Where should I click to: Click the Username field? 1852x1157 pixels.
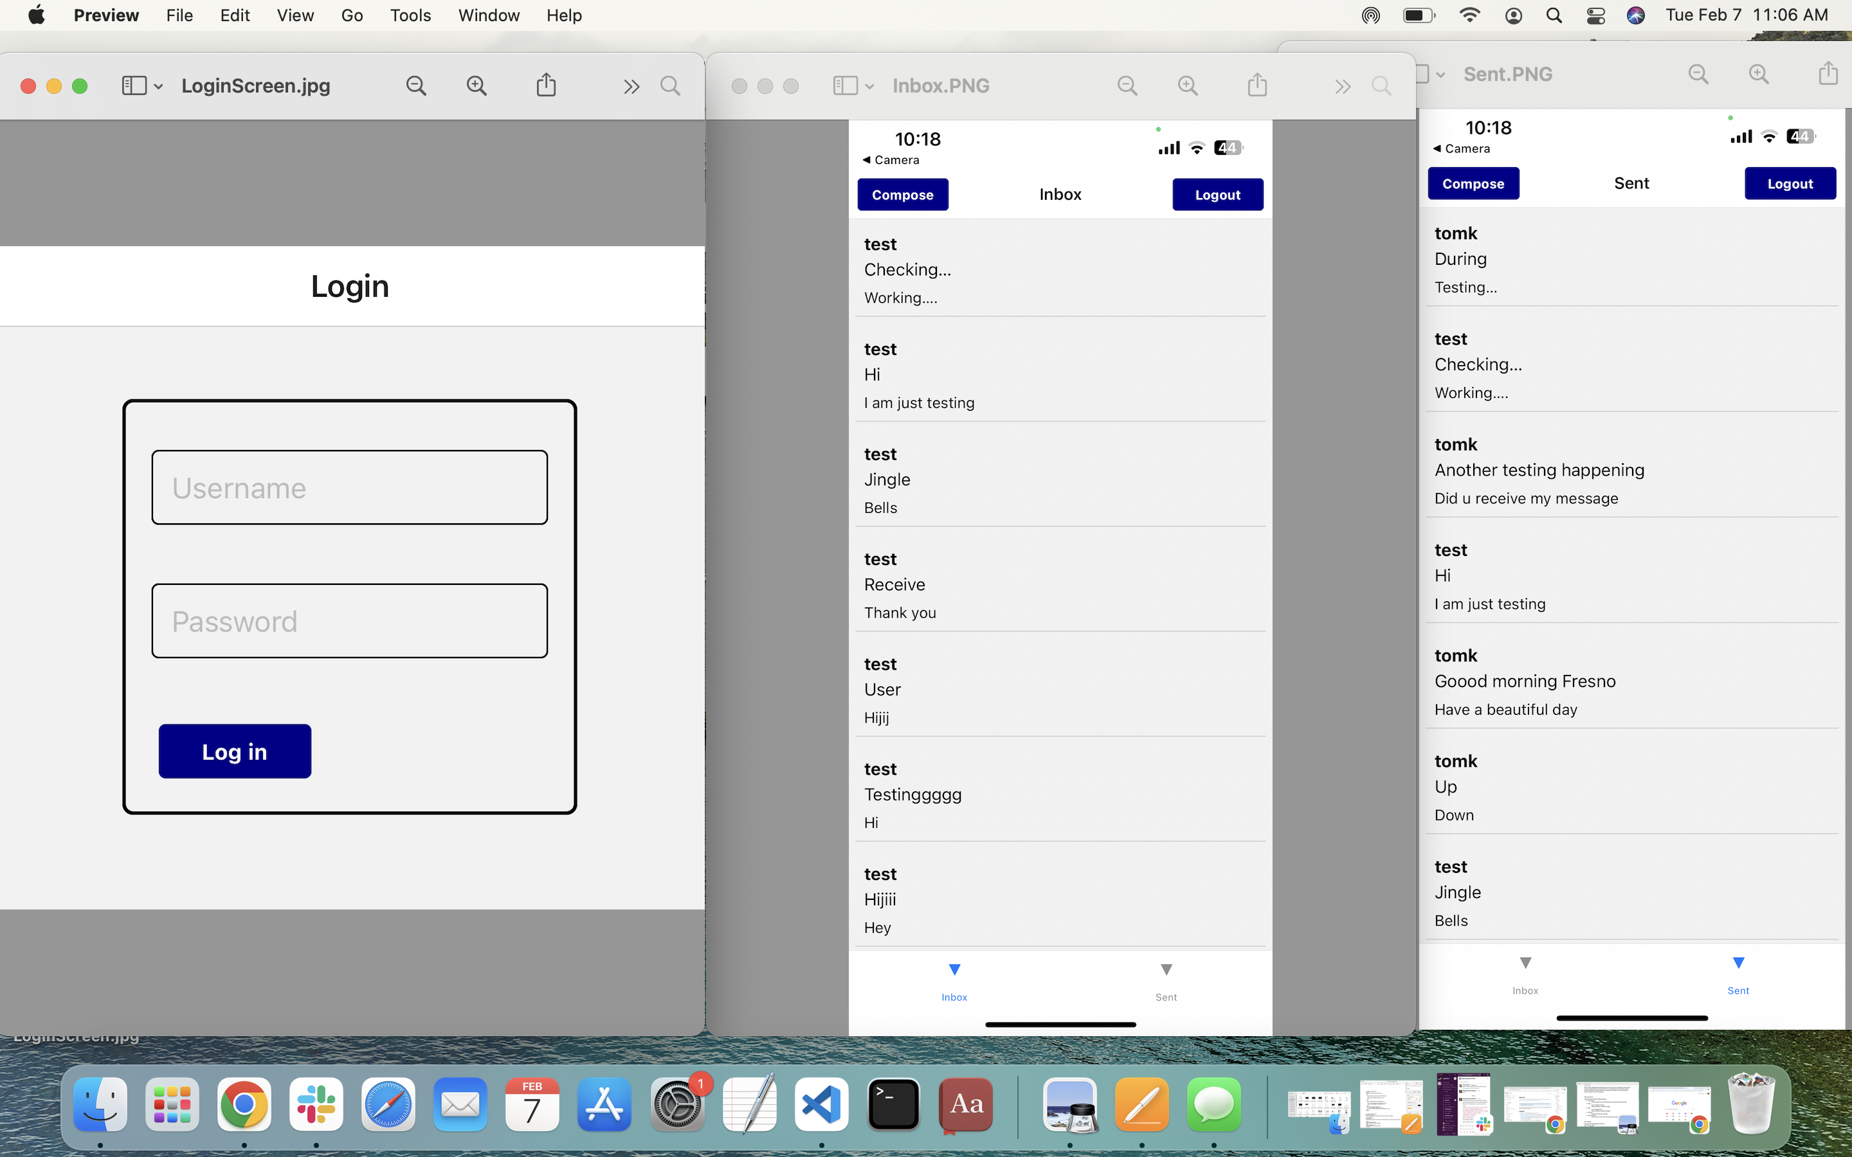tap(350, 487)
